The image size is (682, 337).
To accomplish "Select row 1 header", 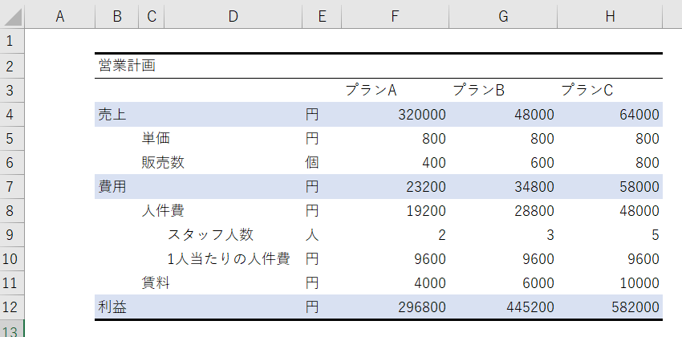I will click(12, 41).
